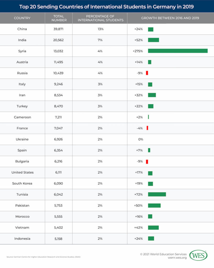
Task: Click the 2021 World Education Services copyright
Action: 163,254
